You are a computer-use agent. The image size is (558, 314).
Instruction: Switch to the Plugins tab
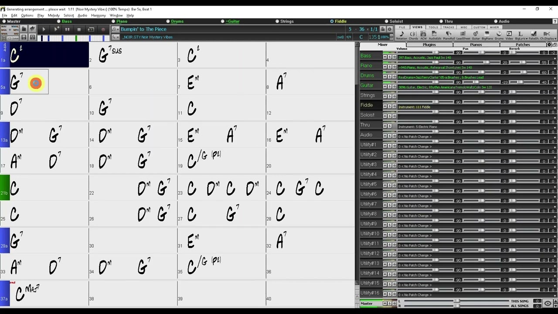tap(429, 44)
